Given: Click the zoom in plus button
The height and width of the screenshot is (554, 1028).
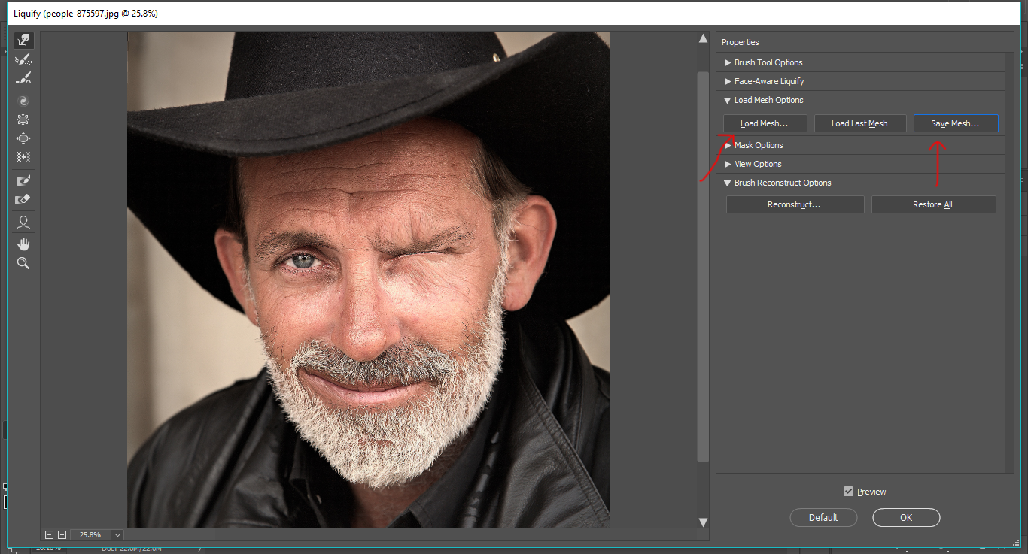Looking at the screenshot, I should [x=62, y=534].
